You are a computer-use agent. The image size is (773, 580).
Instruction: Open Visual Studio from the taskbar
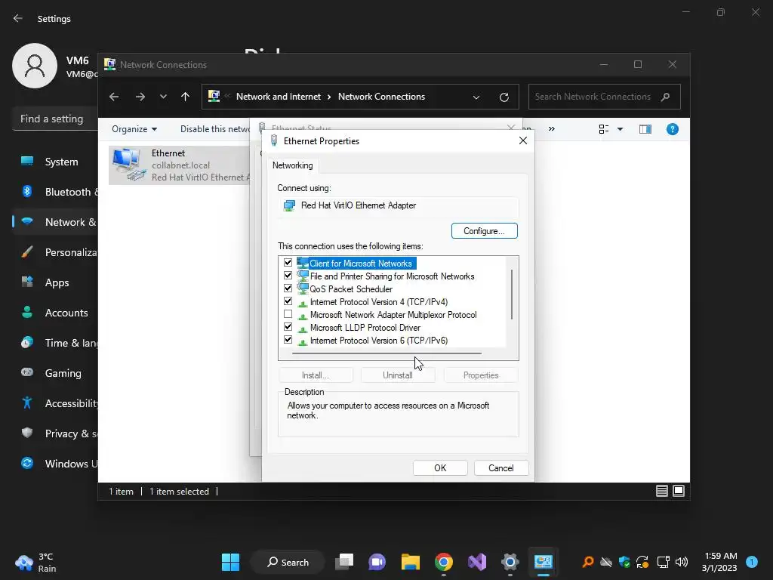[x=477, y=562]
